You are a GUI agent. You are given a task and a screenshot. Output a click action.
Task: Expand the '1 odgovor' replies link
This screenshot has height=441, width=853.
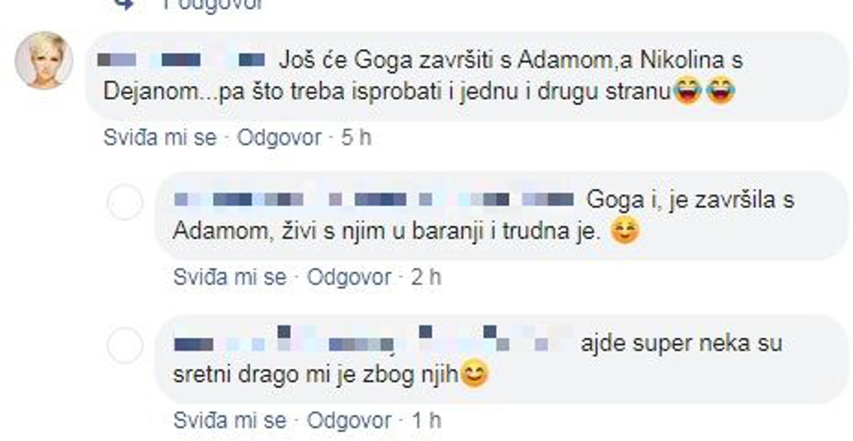pos(212,5)
